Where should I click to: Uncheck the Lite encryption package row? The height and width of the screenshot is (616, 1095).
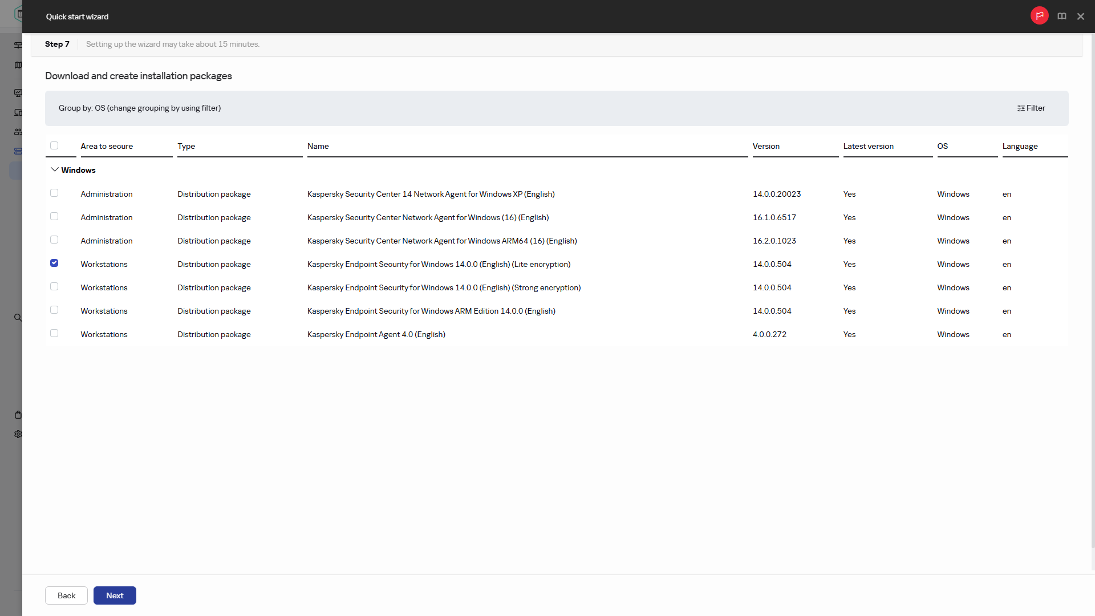coord(54,263)
